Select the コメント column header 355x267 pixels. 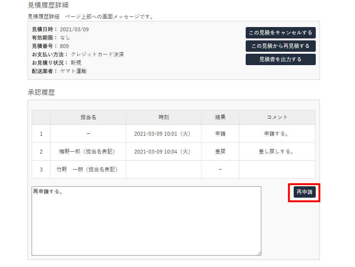point(277,117)
